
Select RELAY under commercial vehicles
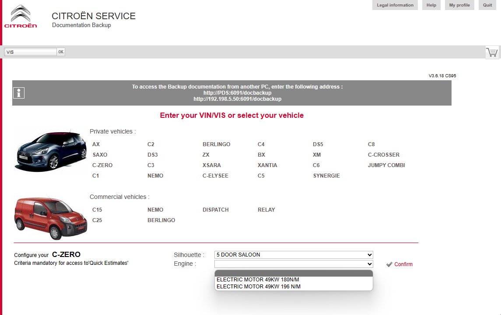266,209
